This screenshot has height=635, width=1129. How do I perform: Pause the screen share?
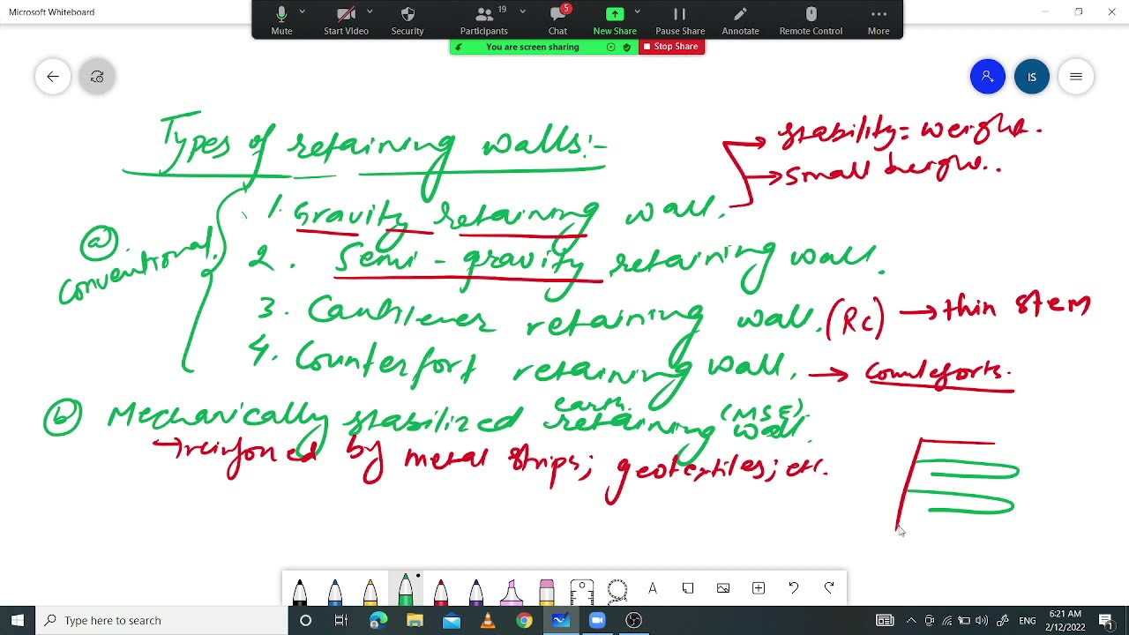click(x=680, y=20)
